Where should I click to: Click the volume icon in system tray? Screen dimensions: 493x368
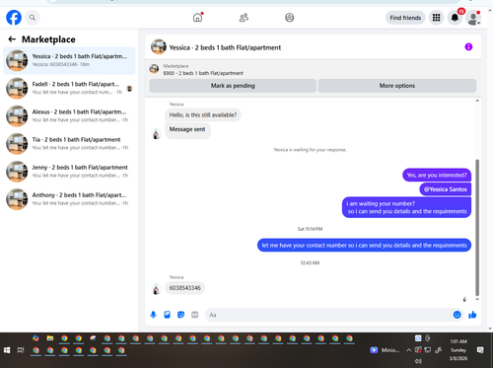click(418, 361)
